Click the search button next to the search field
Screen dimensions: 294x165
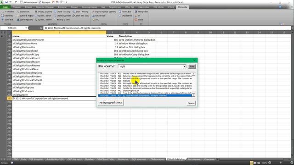tap(192, 66)
